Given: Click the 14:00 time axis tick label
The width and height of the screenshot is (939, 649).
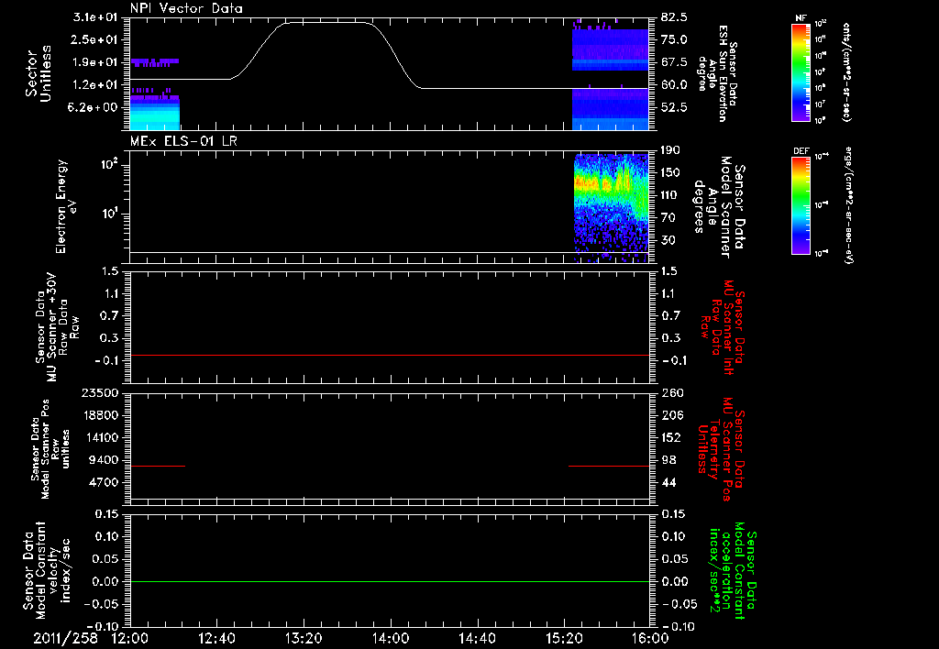Looking at the screenshot, I should (x=391, y=638).
